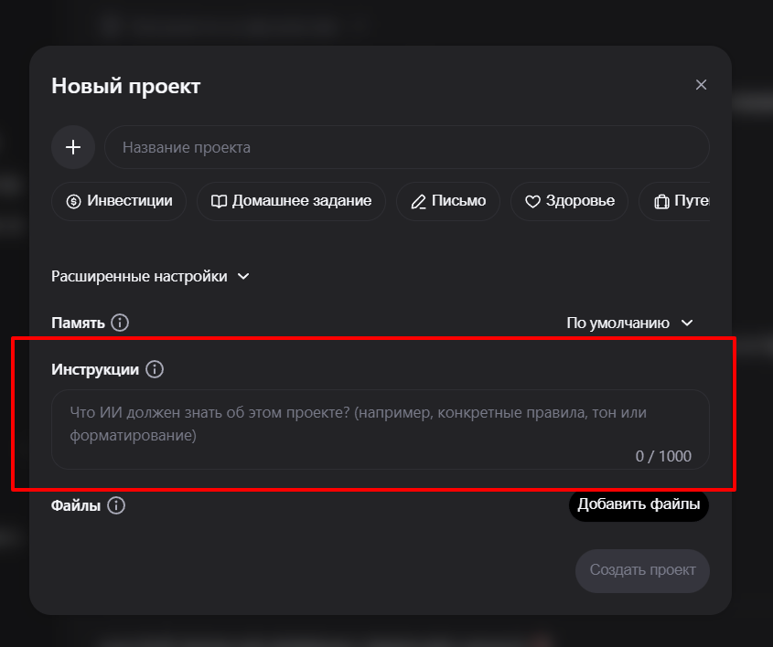Open the По умолчанию memory dropdown
773x647 pixels.
[630, 323]
